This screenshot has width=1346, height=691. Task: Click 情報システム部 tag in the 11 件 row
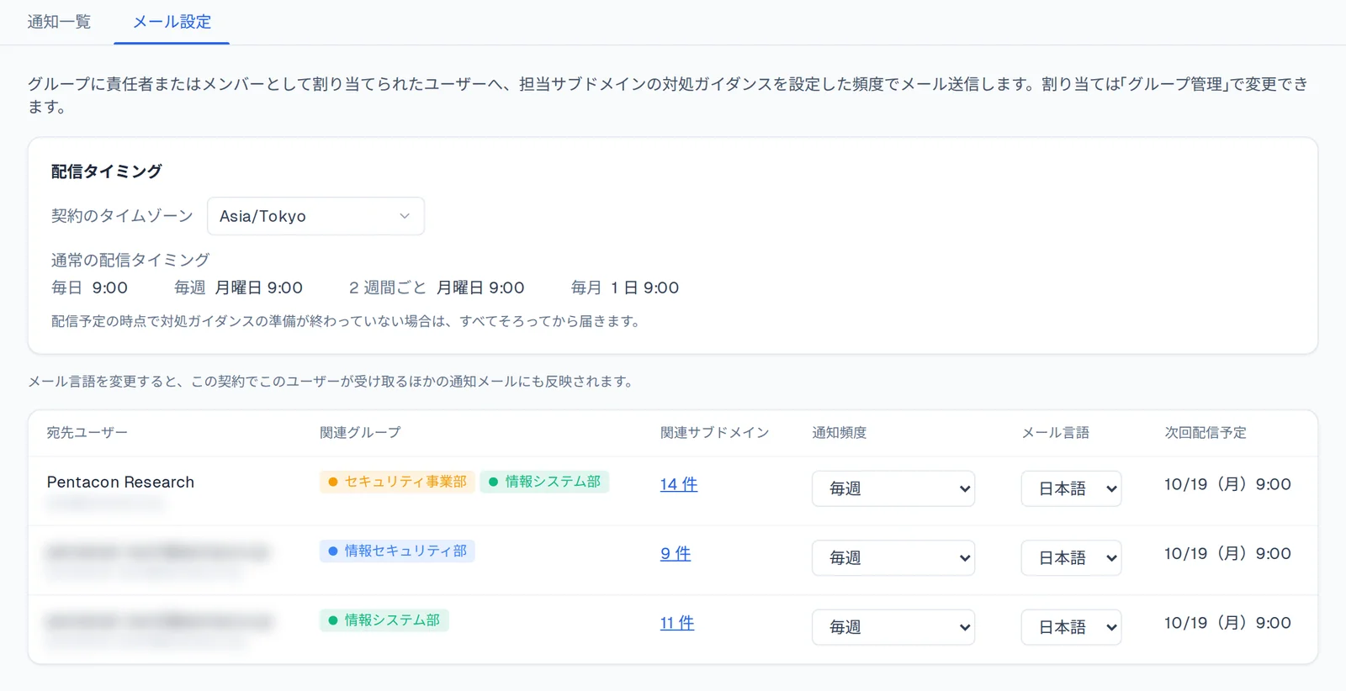384,620
